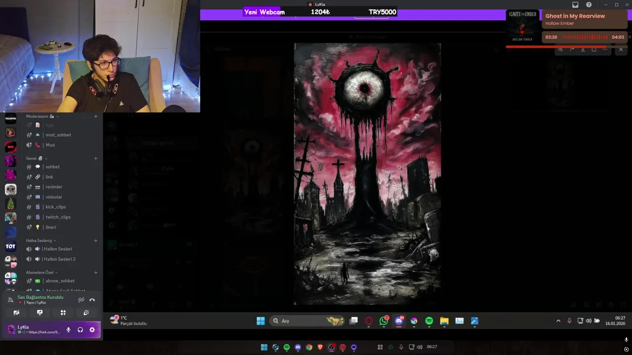Open WhatsApp from the taskbar
The width and height of the screenshot is (632, 355).
coord(384,321)
